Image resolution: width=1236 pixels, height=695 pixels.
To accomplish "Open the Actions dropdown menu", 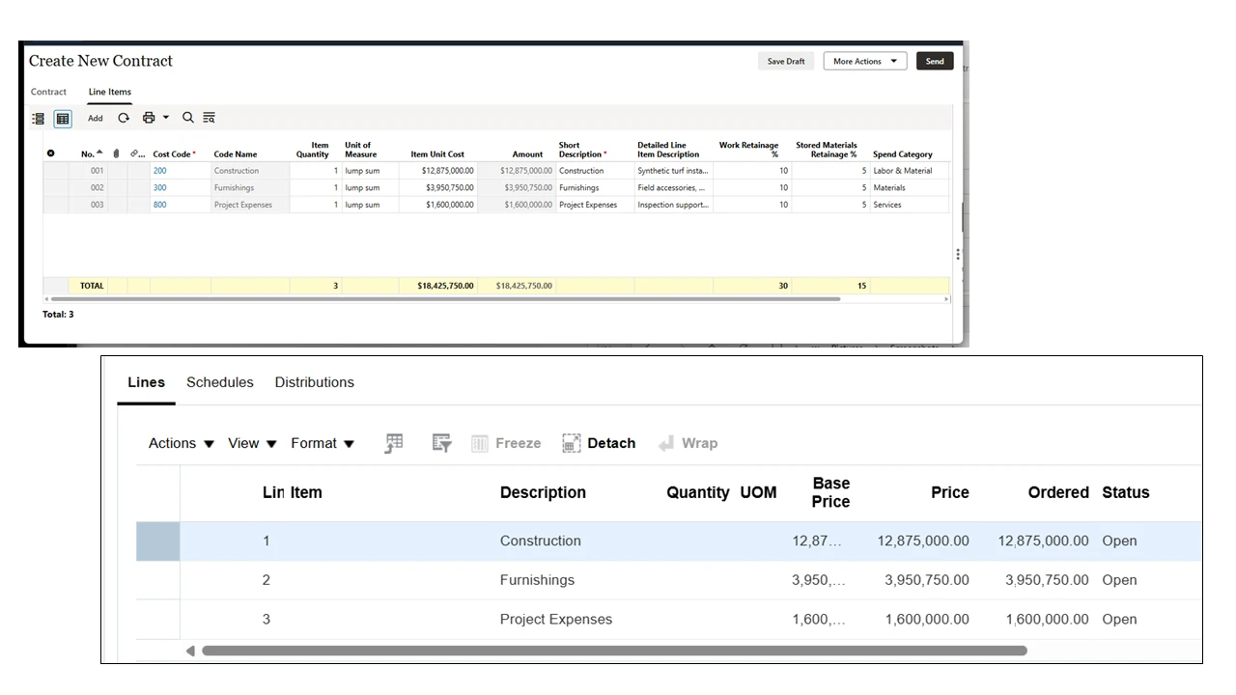I will point(182,443).
